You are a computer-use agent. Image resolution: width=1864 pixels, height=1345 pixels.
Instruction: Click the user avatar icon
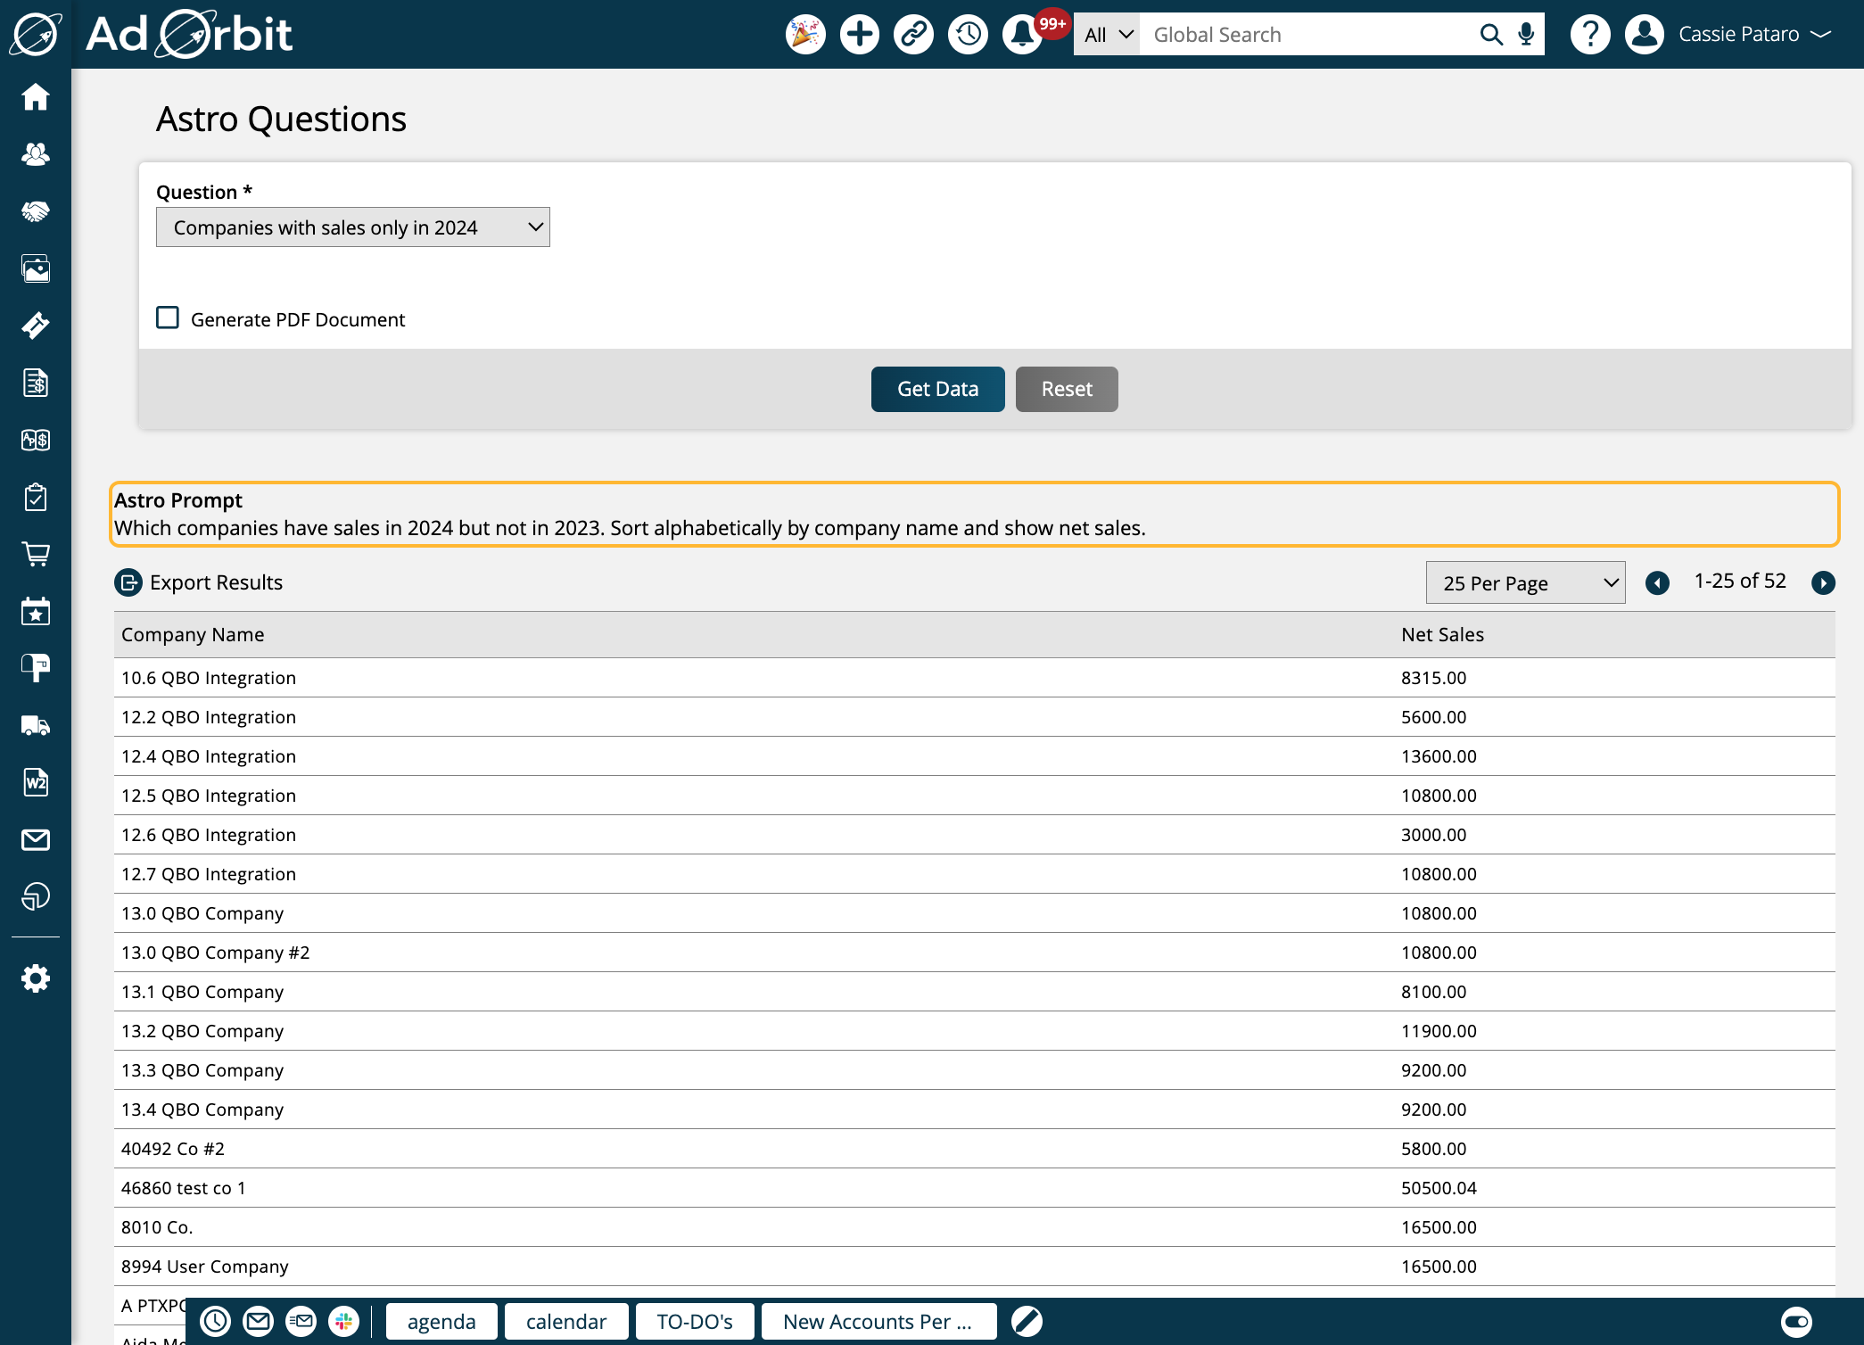[1645, 35]
